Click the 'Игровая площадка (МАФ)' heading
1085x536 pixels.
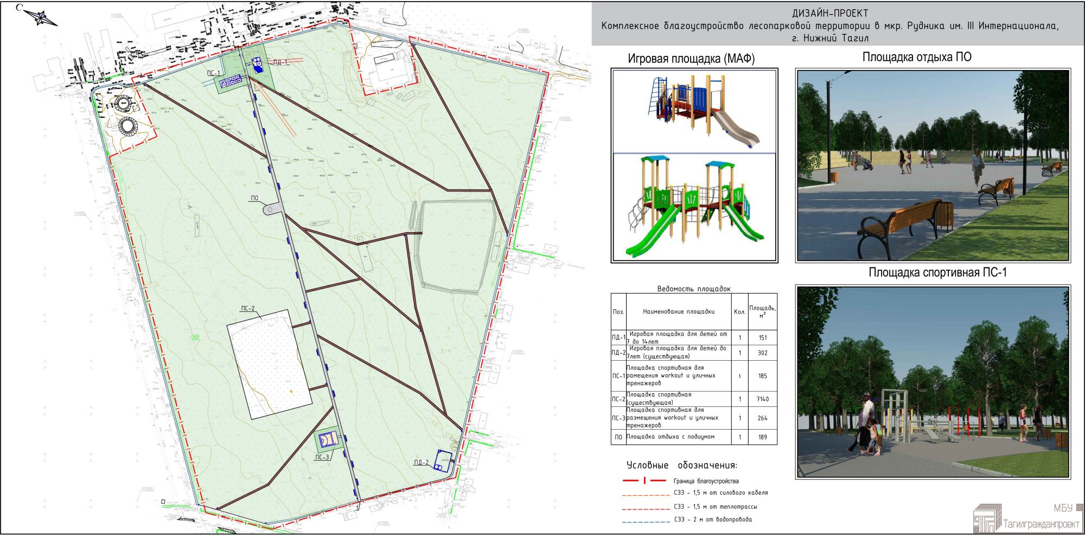pyautogui.click(x=691, y=59)
